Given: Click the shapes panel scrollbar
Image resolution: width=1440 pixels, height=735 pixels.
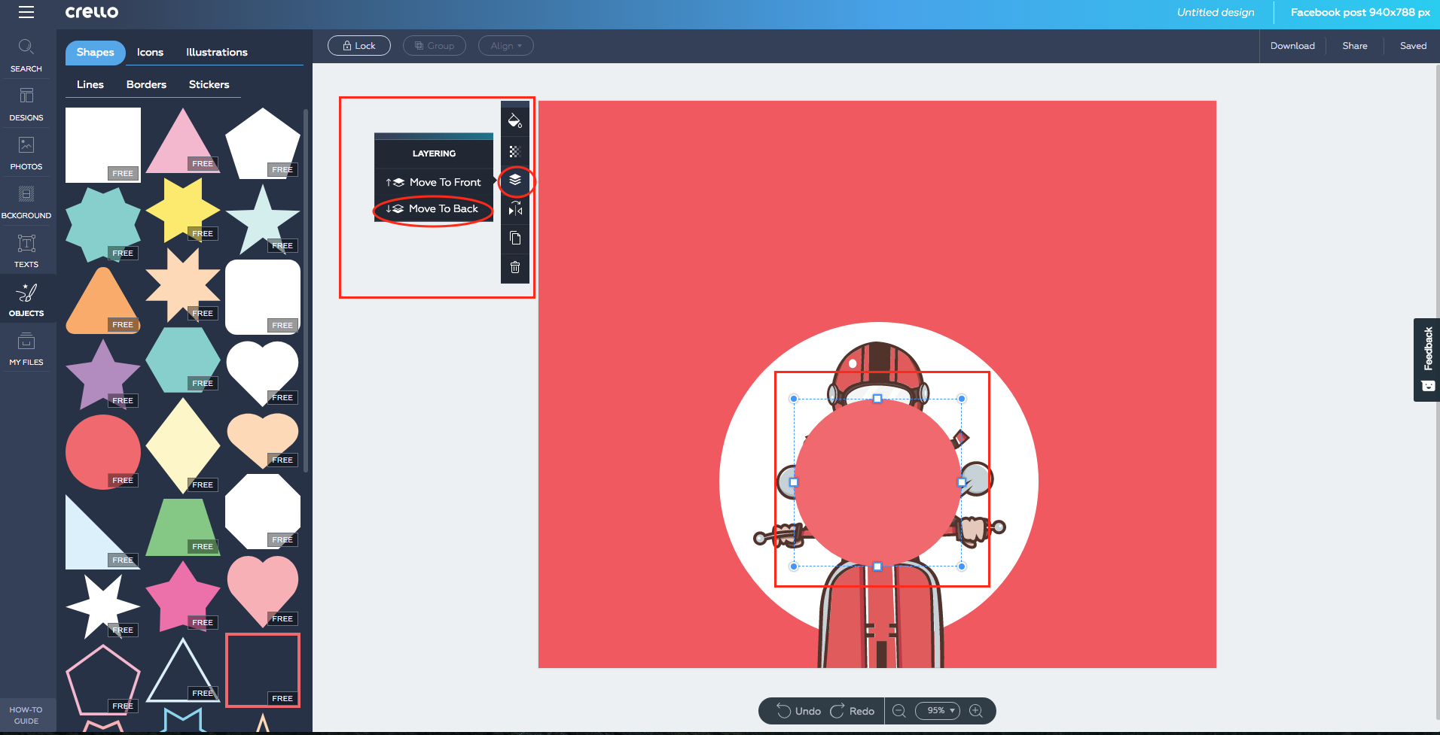Looking at the screenshot, I should coord(306,290).
